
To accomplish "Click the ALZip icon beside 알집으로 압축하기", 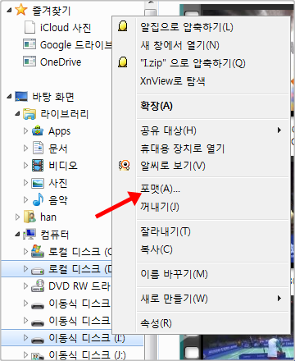I will [123, 26].
